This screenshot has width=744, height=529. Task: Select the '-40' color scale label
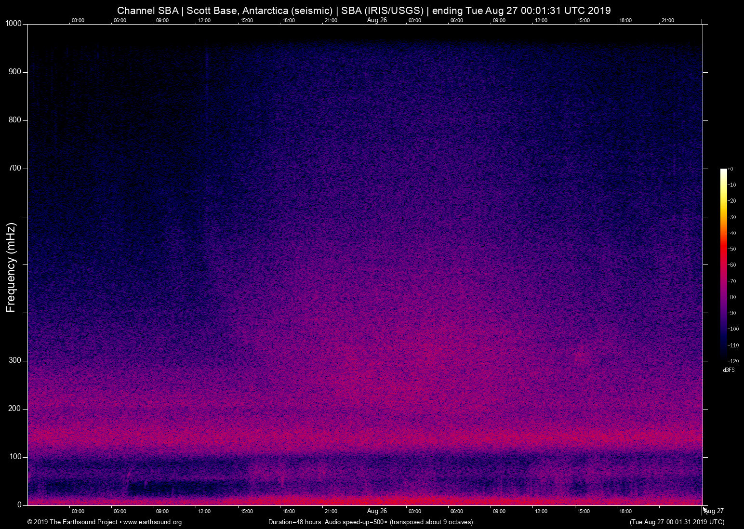pyautogui.click(x=732, y=233)
